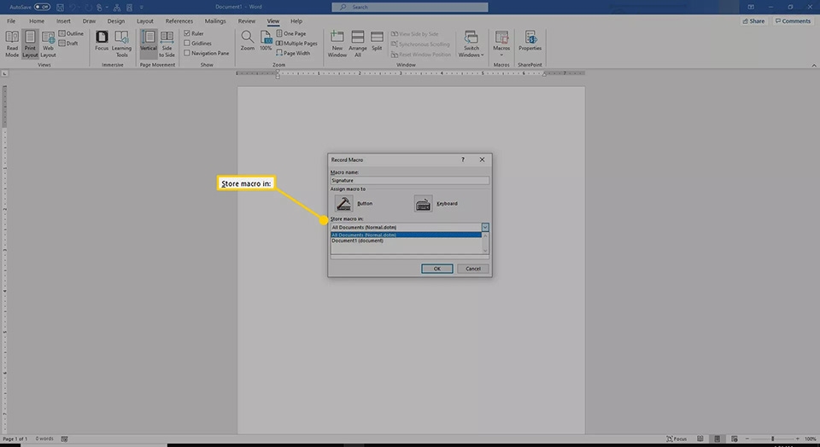Open the Help tab

click(x=296, y=20)
